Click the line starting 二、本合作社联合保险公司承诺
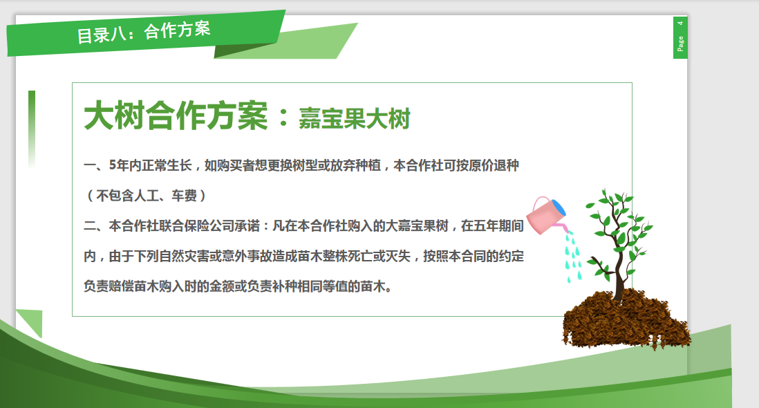 click(x=304, y=226)
